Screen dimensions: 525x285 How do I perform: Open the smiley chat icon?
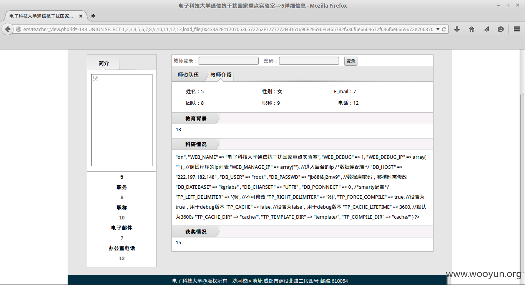[501, 29]
